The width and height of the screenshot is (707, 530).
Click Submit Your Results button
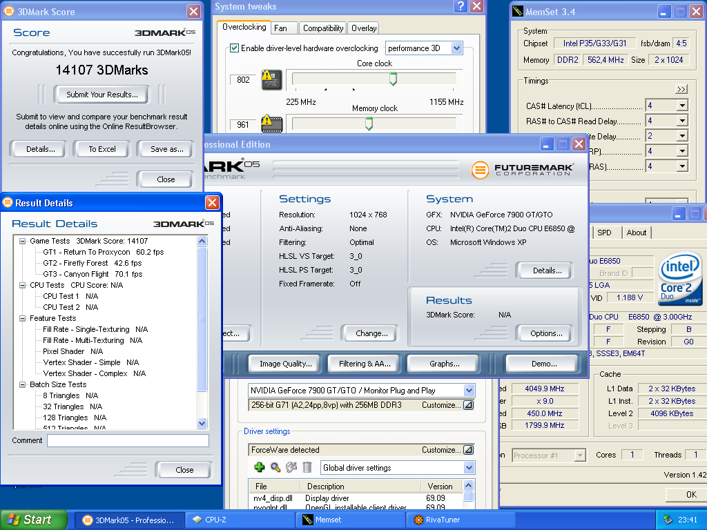[x=102, y=95]
